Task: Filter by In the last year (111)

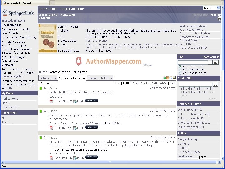Action: click(191, 127)
